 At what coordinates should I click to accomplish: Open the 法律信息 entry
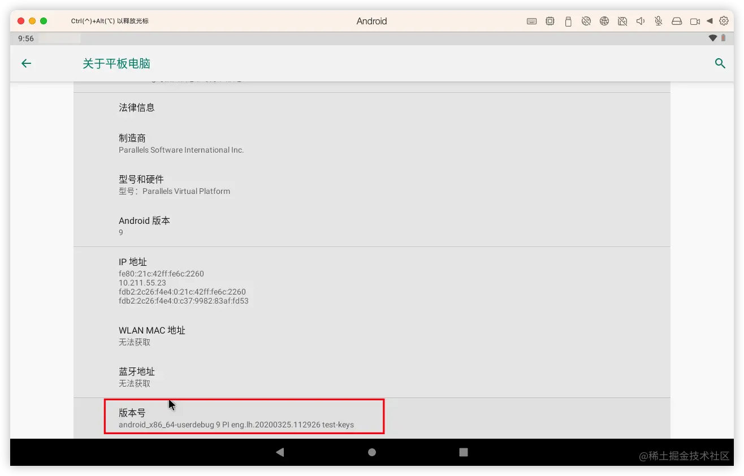click(372, 107)
